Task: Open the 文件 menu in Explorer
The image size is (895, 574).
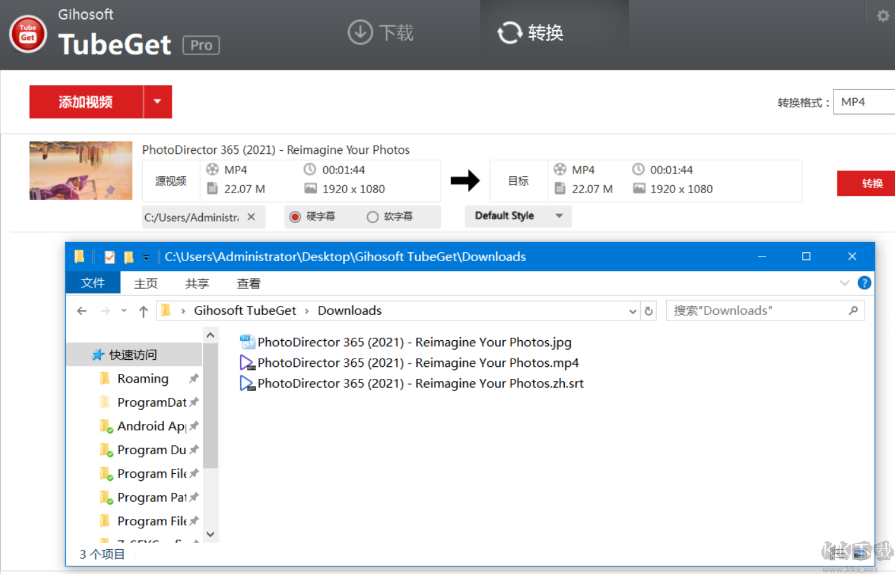Action: point(93,283)
